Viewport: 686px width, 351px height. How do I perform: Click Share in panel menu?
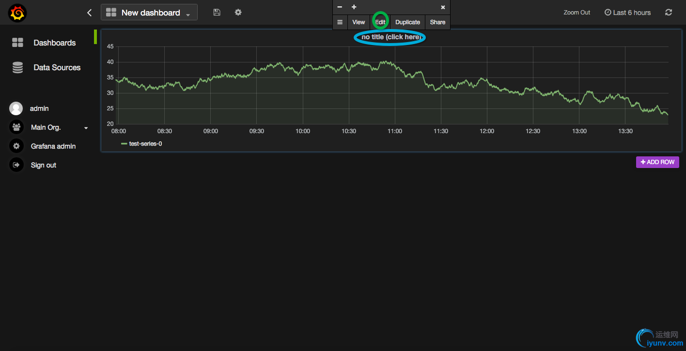pyautogui.click(x=437, y=22)
